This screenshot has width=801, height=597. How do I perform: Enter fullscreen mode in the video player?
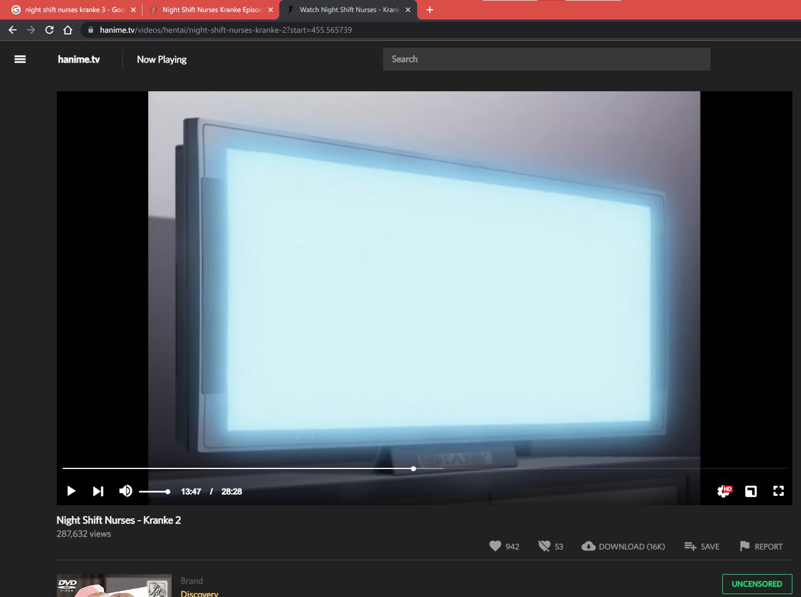[778, 491]
